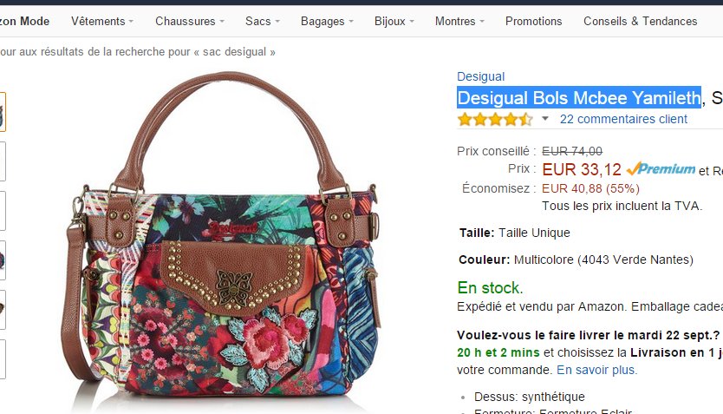This screenshot has height=414, width=723.
Task: Return to search results for sac desigual
Action: pos(137,52)
